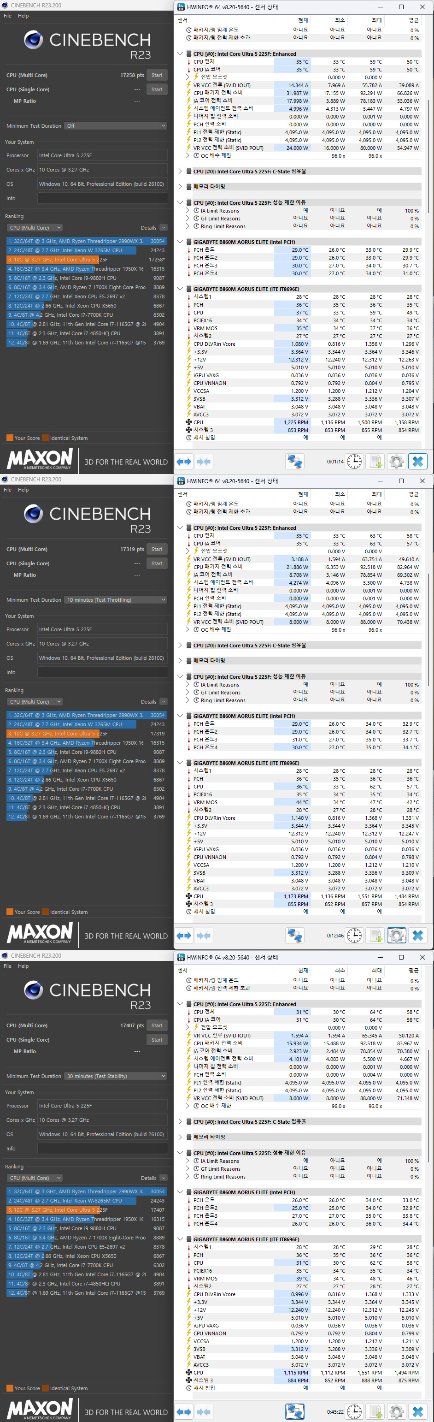Click blue X close-sensors icon near 0:01:14 timer
Screen dimensions: 434x1422
coord(417,462)
